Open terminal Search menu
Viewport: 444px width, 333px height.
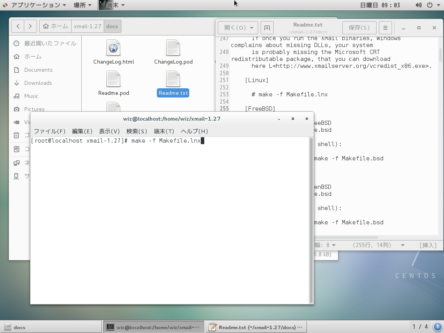click(x=137, y=131)
